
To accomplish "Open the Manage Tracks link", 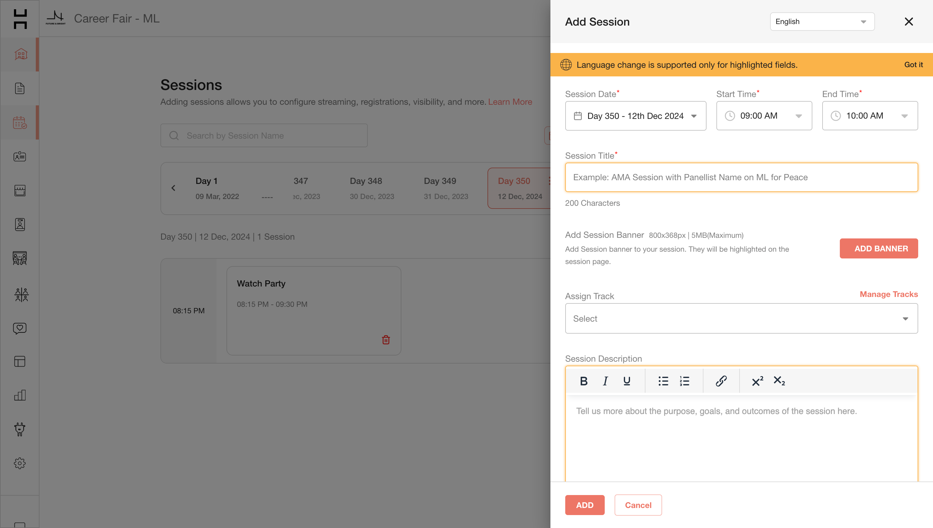I will tap(889, 294).
